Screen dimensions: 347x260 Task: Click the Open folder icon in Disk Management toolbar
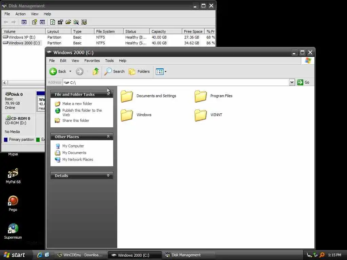[x=68, y=22]
